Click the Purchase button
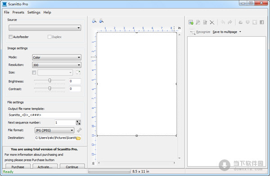The height and width of the screenshot is (176, 270). 18,167
